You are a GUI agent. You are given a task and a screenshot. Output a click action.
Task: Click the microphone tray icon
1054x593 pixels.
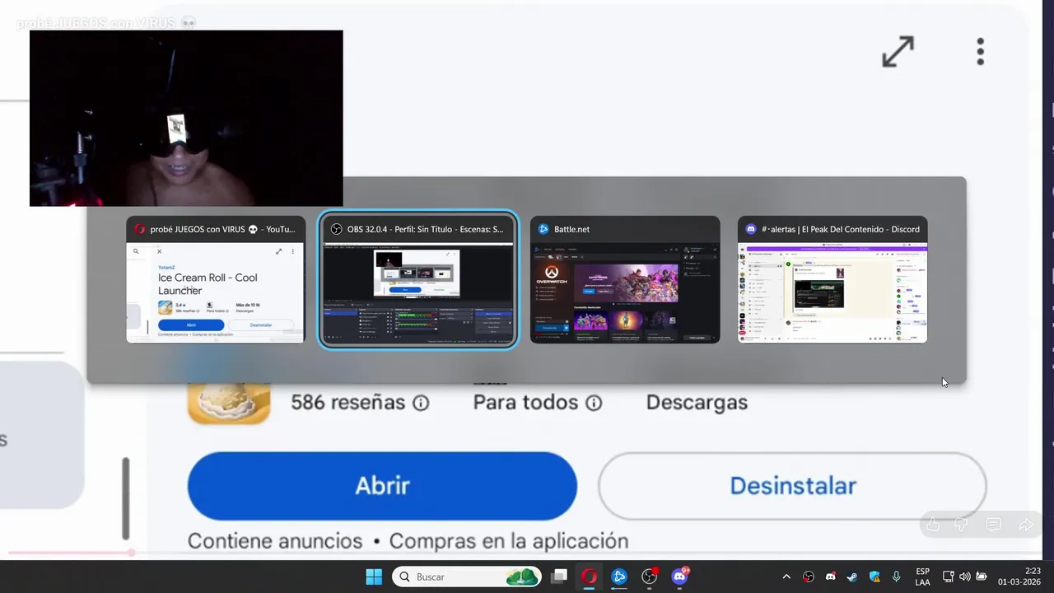click(x=896, y=577)
